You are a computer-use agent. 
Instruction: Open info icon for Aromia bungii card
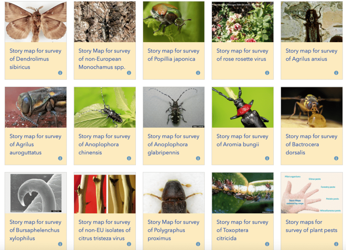pos(267,158)
